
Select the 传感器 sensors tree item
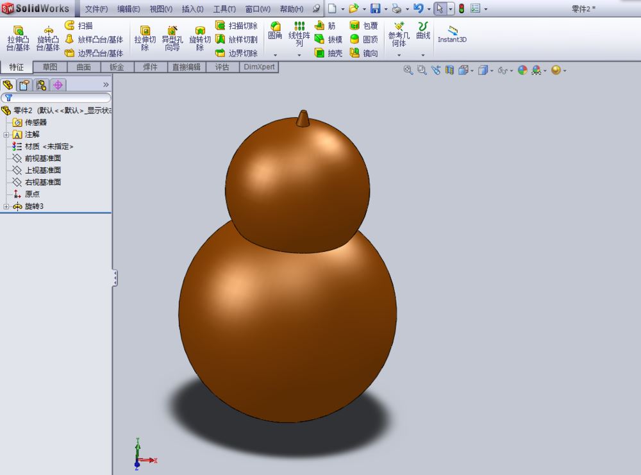(x=29, y=122)
